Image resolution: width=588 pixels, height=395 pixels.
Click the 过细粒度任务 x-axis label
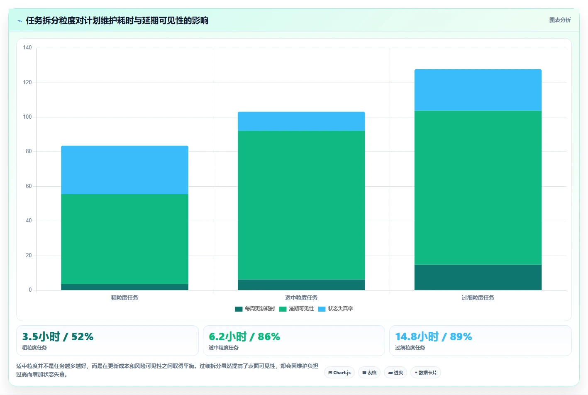coord(478,297)
